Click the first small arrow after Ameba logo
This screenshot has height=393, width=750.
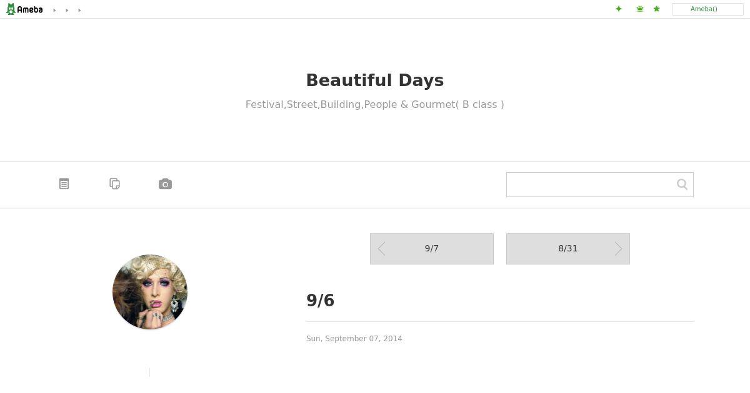[54, 10]
